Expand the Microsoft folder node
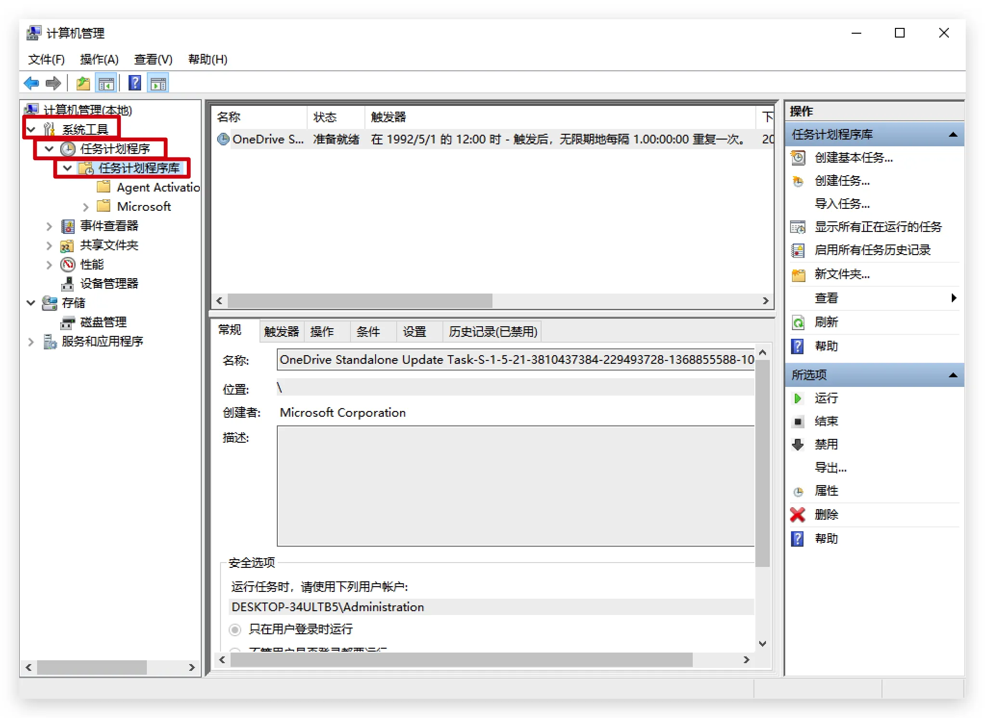Screen dimensions: 985x718 86,207
